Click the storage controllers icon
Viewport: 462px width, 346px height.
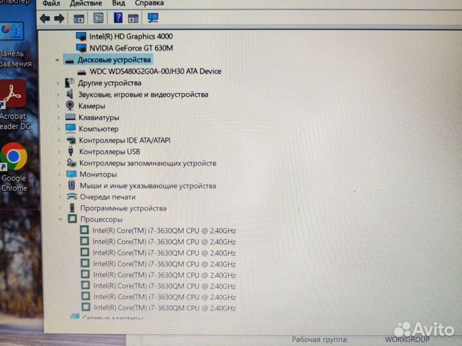pos(71,162)
